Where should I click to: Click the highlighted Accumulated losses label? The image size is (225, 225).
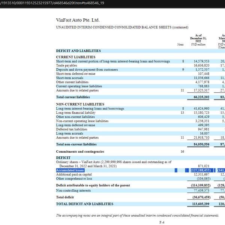click(70, 170)
